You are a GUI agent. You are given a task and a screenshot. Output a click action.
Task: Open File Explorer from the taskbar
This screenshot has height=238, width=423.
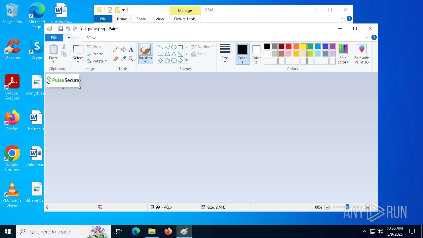152,231
